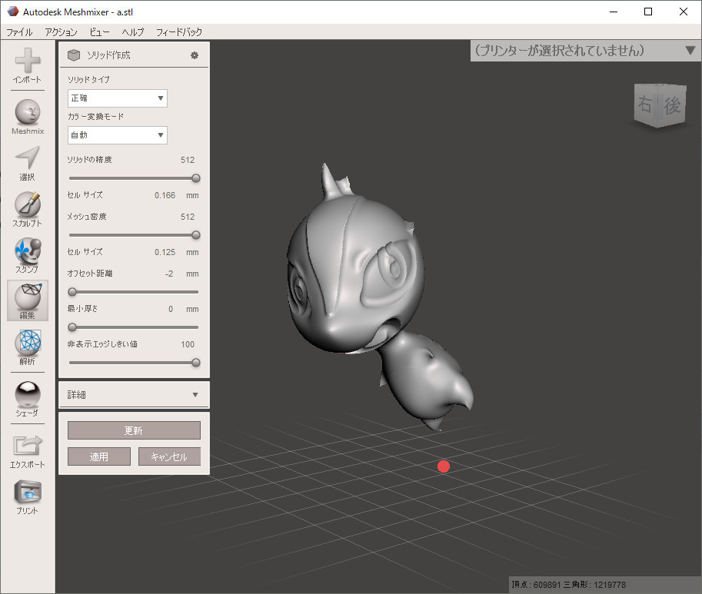Open the ヘルプ menu

pos(133,32)
